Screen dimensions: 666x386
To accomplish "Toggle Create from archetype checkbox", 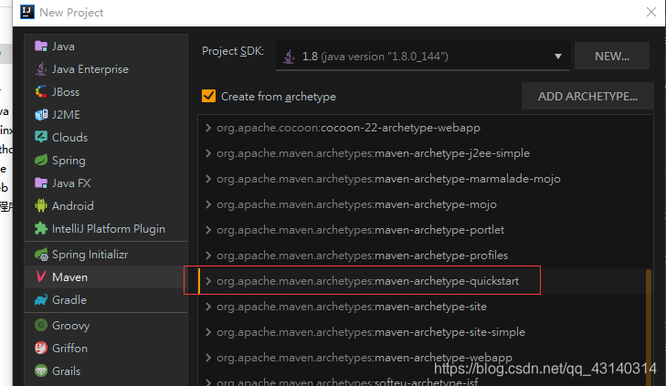I will [208, 96].
